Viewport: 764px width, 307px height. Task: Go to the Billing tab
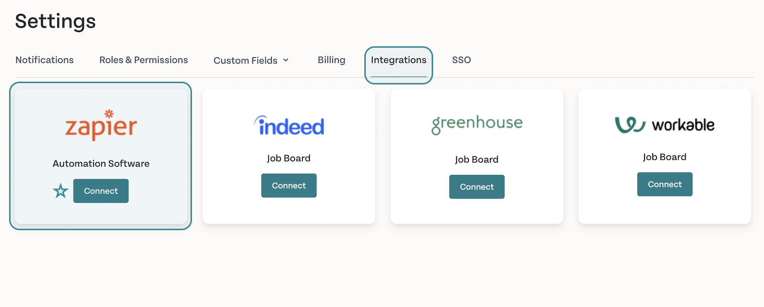[x=331, y=60]
